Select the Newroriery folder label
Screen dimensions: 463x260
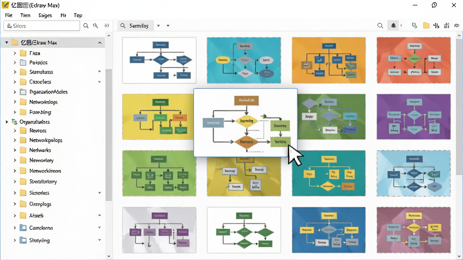[x=41, y=160]
